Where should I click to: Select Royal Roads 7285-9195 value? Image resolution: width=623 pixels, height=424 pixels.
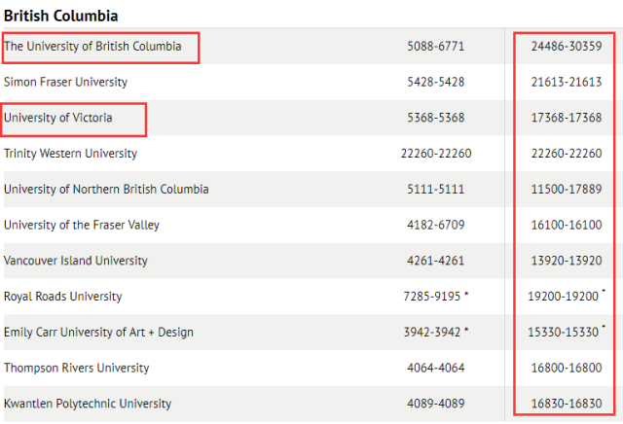point(433,297)
